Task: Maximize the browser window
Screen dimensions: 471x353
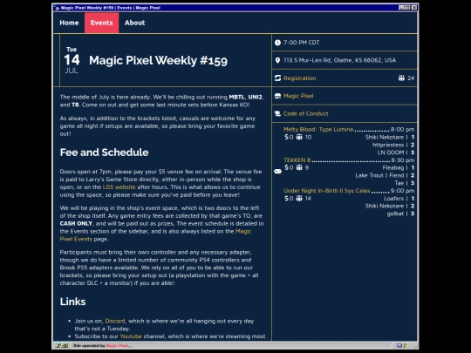Action: (x=407, y=8)
